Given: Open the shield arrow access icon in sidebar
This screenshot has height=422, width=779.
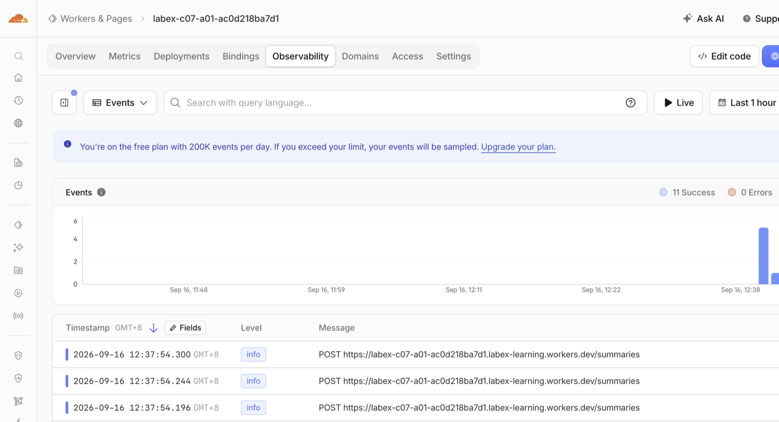Looking at the screenshot, I should click(x=18, y=378).
